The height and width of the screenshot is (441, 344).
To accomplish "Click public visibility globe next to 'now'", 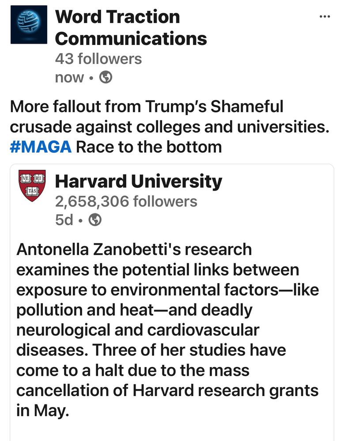I will [x=106, y=77].
